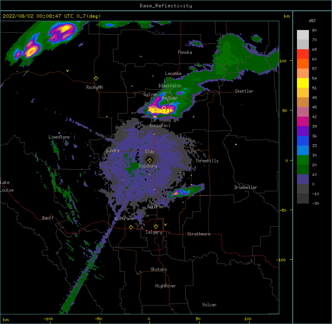Pick the purple 36-39 dBZ legend swatch
Screen dimensions: 332x324
click(303, 131)
